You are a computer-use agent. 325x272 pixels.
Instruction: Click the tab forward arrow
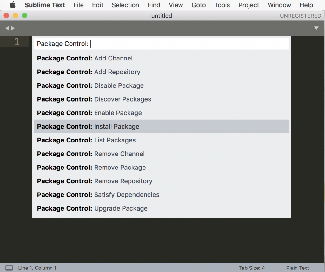click(x=13, y=28)
